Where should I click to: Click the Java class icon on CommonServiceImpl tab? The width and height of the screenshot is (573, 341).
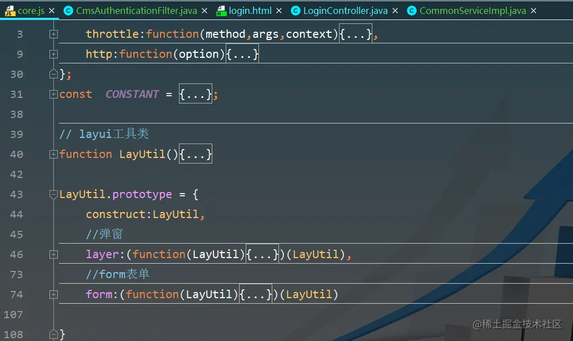(x=411, y=11)
